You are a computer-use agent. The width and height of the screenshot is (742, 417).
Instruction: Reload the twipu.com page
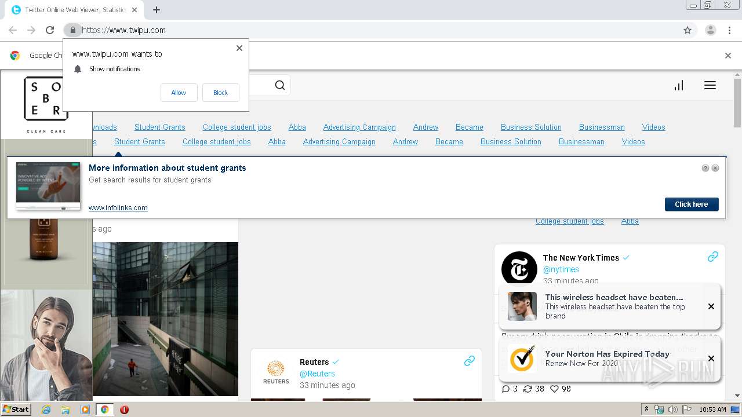pos(50,30)
